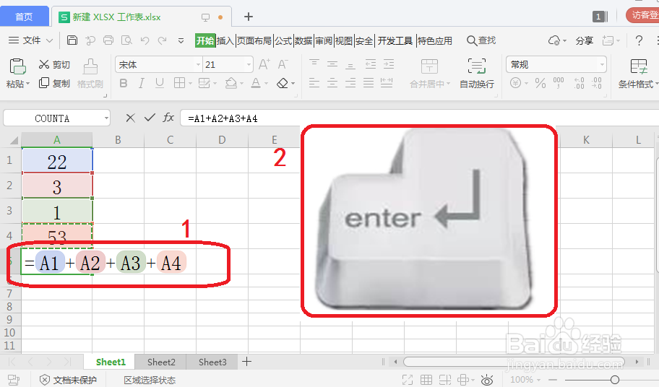
Task: Cancel formula entry with X icon
Action: (x=130, y=118)
